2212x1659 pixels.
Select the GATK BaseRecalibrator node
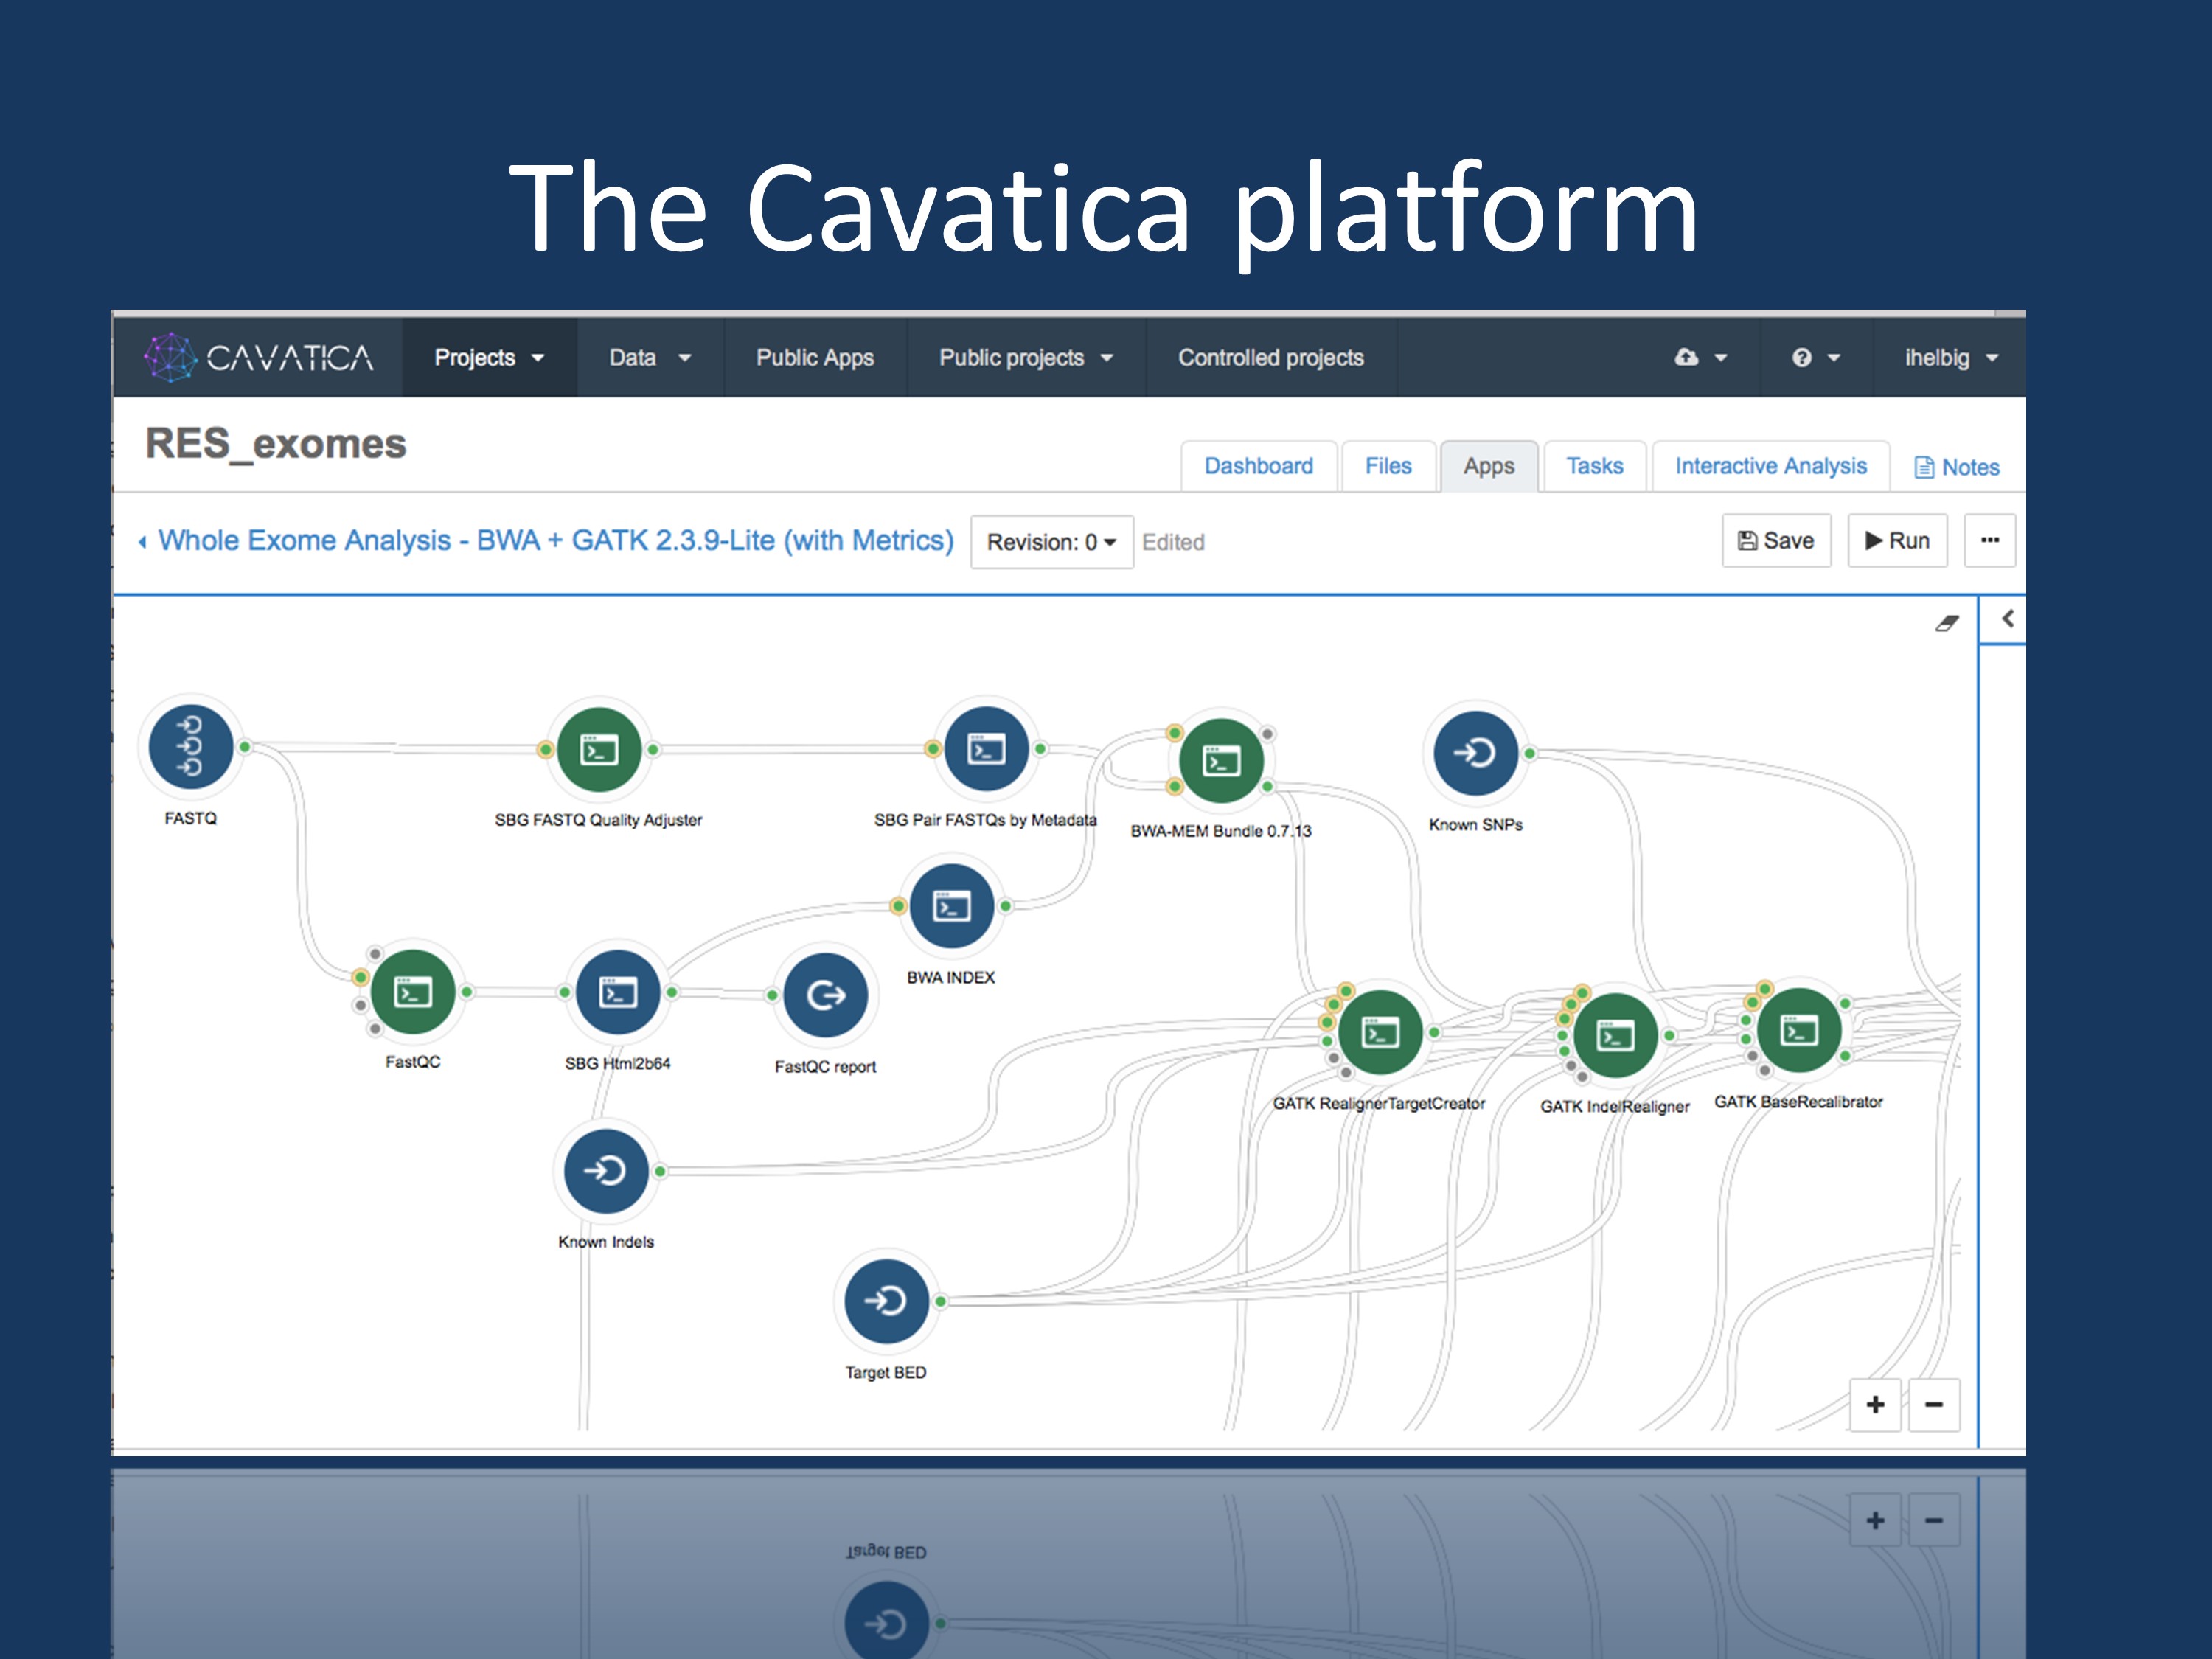click(x=1798, y=1030)
